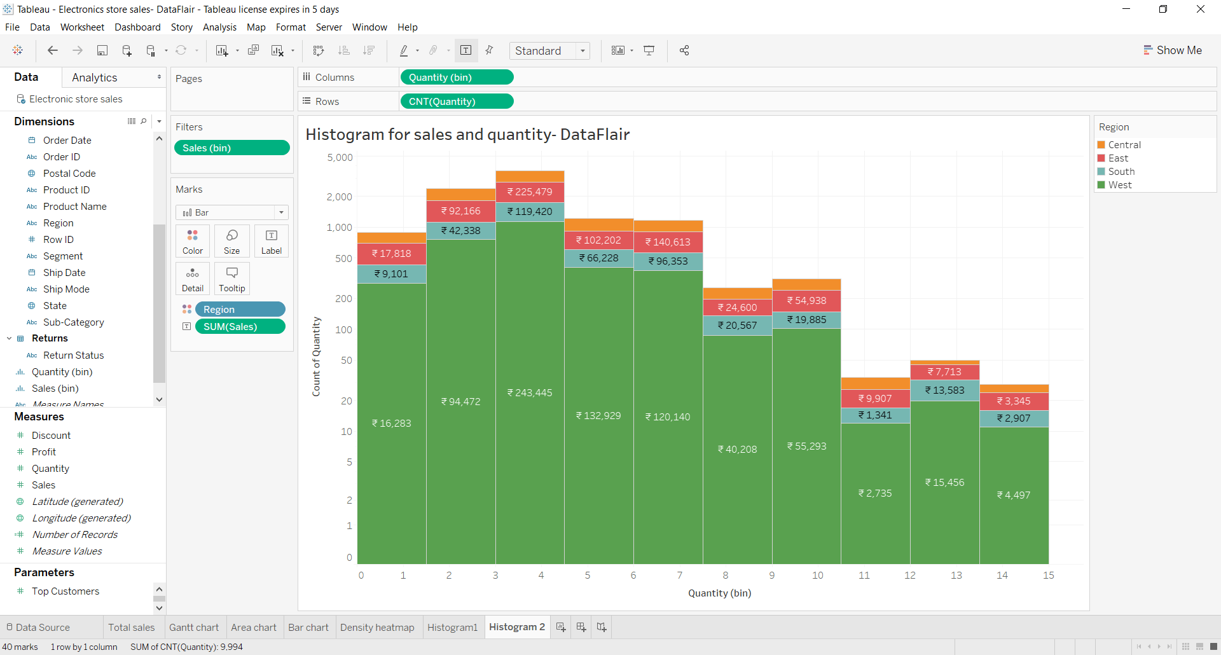Click the Fix Axes pin icon
Viewport: 1221px width, 655px height.
[489, 50]
